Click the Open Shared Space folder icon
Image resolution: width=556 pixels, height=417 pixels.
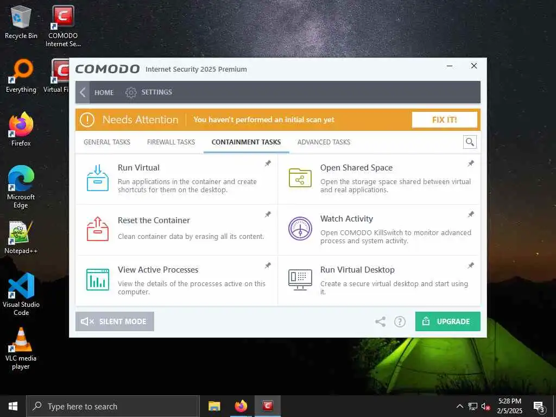click(x=300, y=178)
